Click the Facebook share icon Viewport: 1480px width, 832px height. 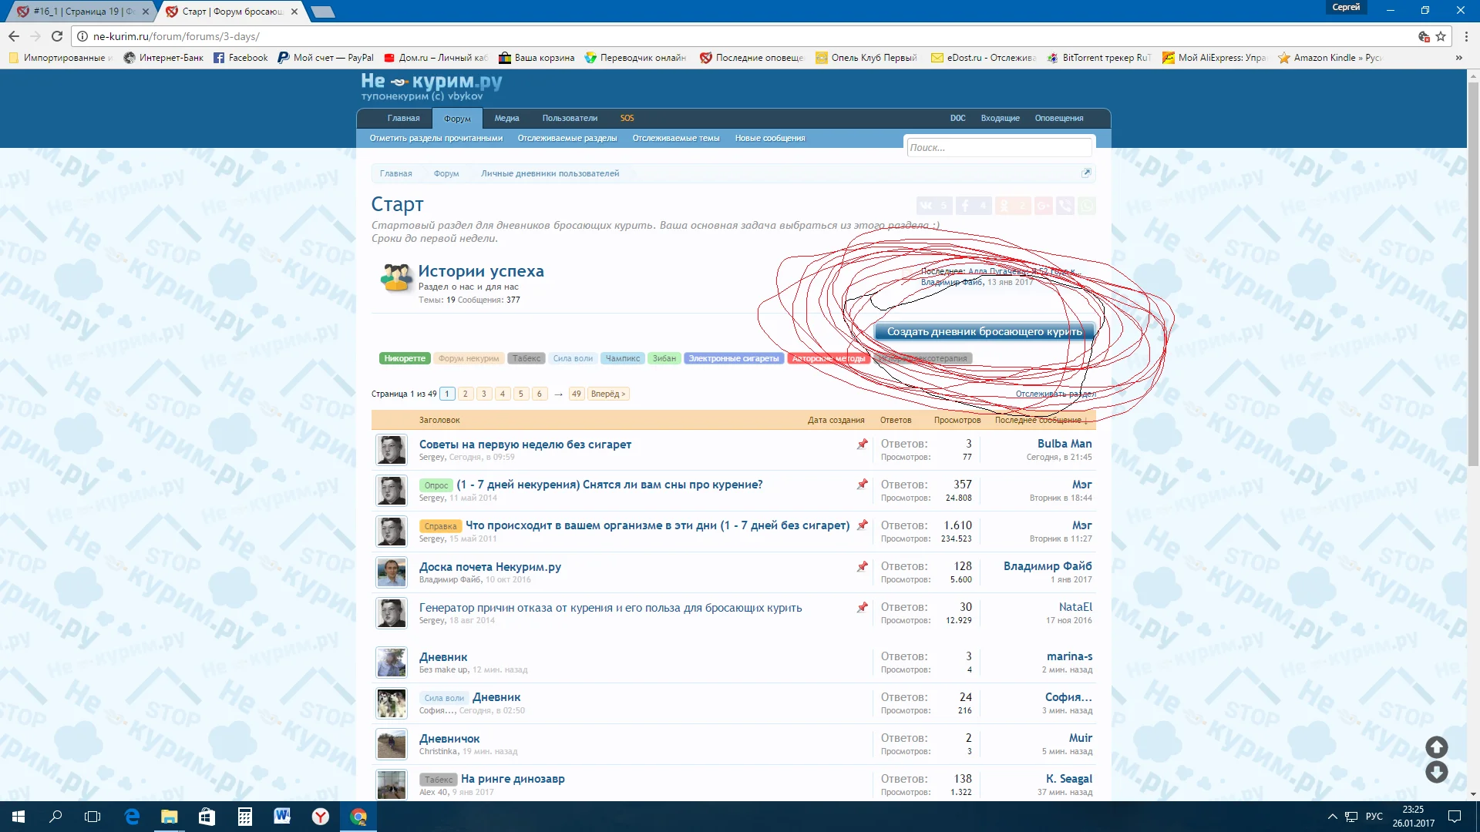click(973, 206)
